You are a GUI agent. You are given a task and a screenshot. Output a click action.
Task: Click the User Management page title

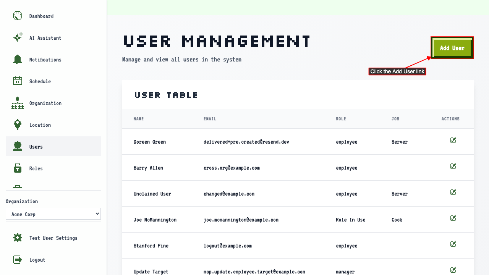click(217, 41)
